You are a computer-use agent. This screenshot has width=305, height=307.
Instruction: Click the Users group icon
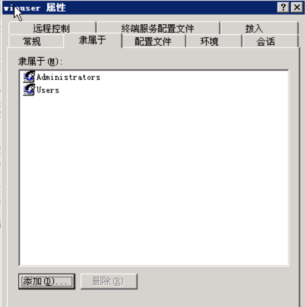coord(29,89)
